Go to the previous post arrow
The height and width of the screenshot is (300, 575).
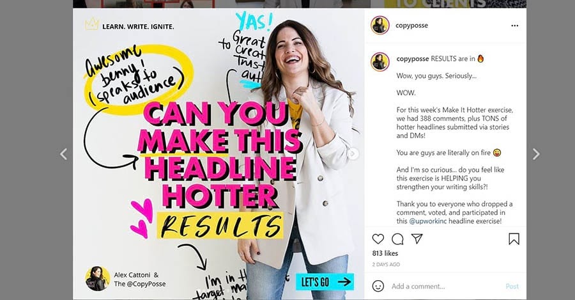pyautogui.click(x=64, y=154)
